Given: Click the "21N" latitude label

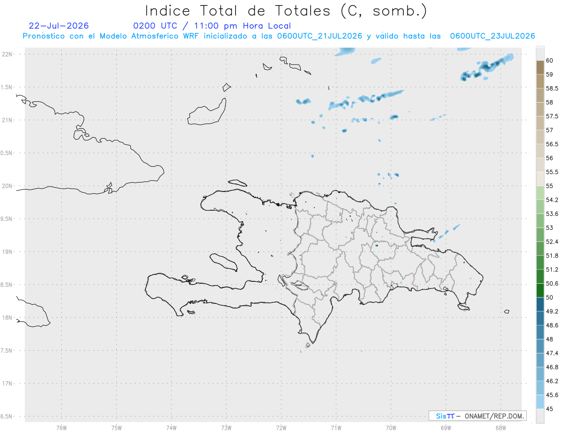Looking at the screenshot, I should pos(7,120).
